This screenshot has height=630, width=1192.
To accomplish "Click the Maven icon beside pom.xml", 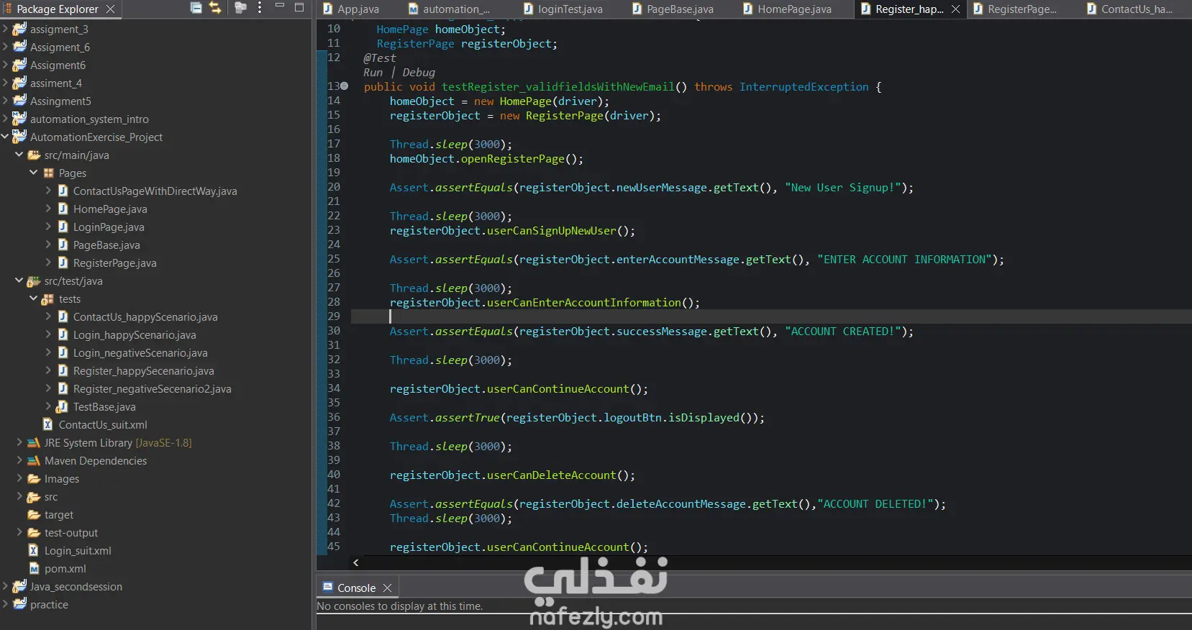I will coord(34,568).
